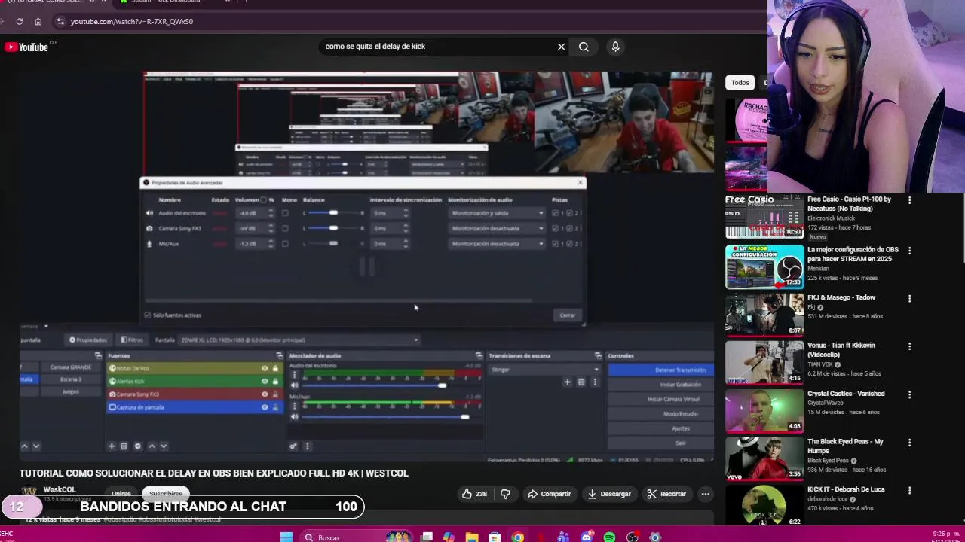Viewport: 965px width, 542px height.
Task: Open Settings gear in the taskbar
Action: tap(655, 537)
